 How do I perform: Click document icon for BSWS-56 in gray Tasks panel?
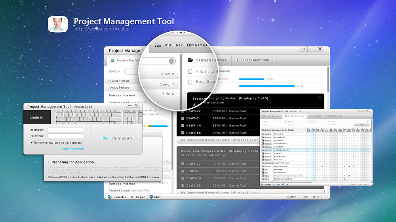182,186
